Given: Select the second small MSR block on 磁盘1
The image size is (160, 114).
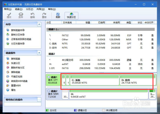Looking at the screenshot, I should 68,80.
